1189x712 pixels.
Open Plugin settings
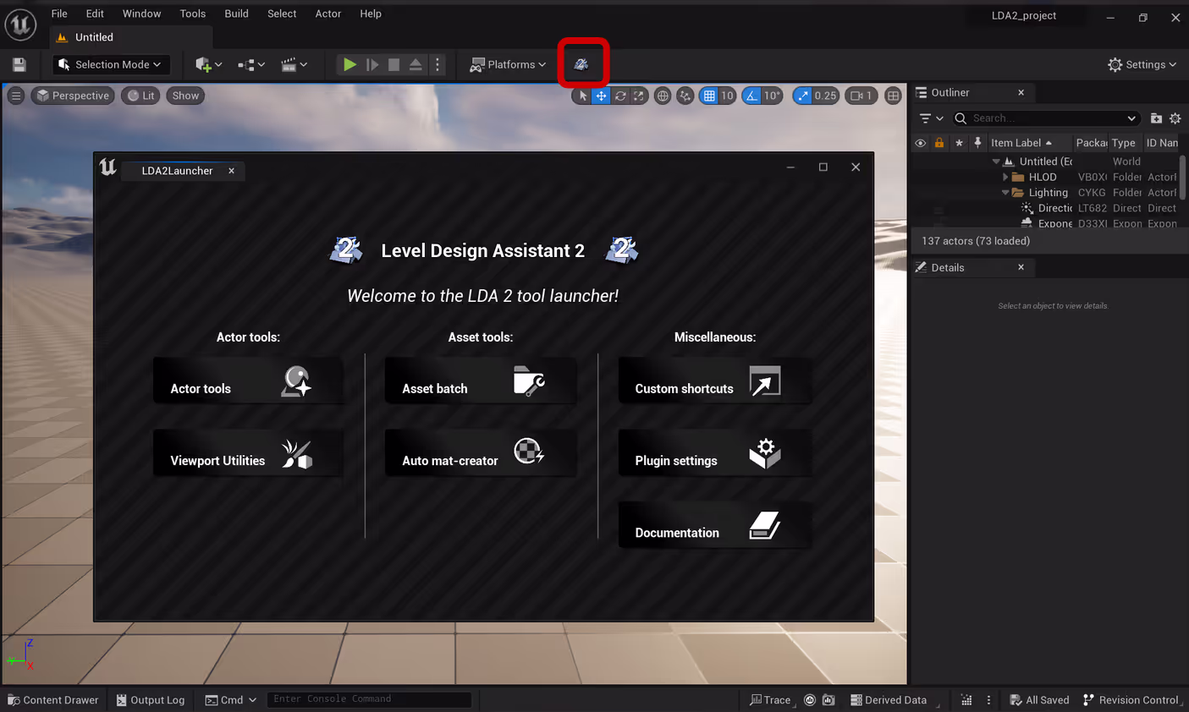[715, 453]
